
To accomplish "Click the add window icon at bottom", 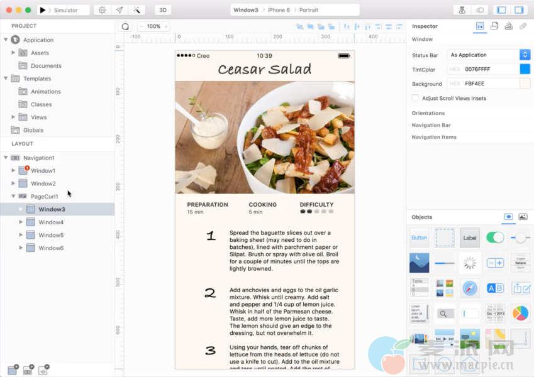I will (x=12, y=370).
